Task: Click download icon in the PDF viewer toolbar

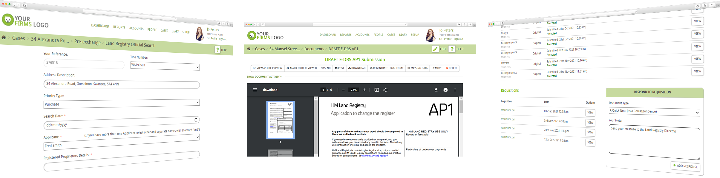Action: point(436,90)
